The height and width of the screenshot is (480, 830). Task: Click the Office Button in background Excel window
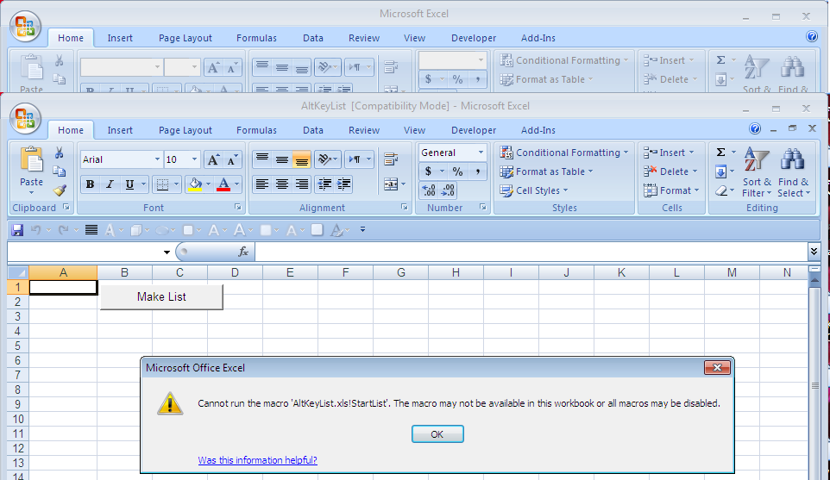pyautogui.click(x=25, y=28)
